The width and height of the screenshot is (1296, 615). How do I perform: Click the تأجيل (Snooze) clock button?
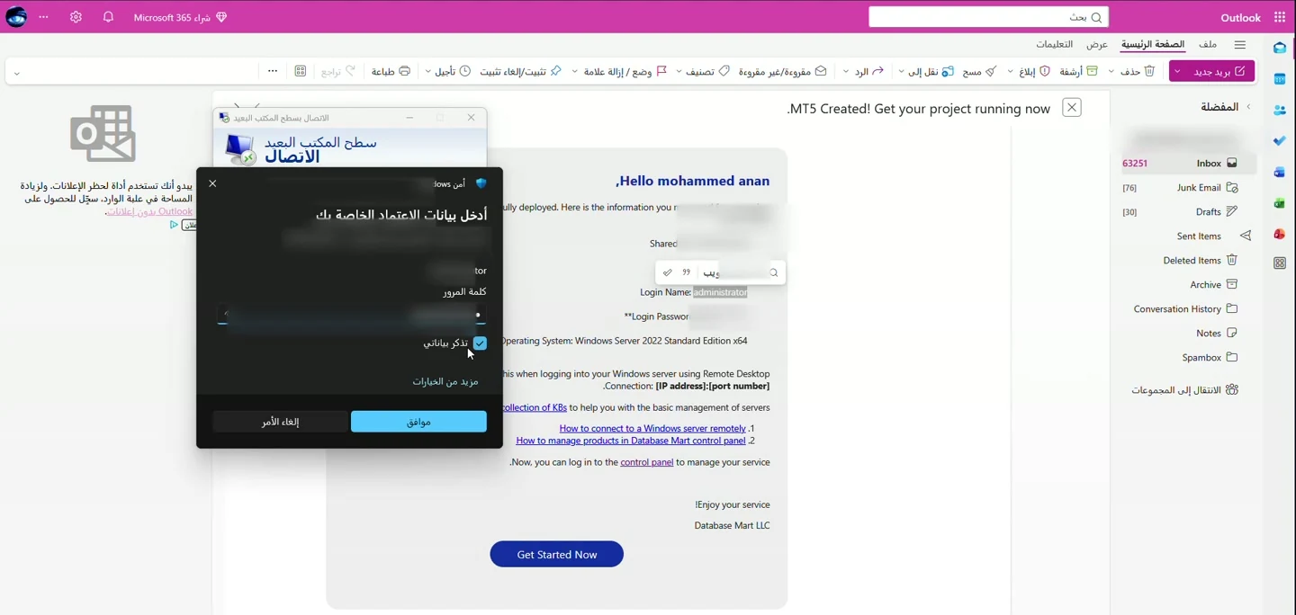pyautogui.click(x=453, y=71)
